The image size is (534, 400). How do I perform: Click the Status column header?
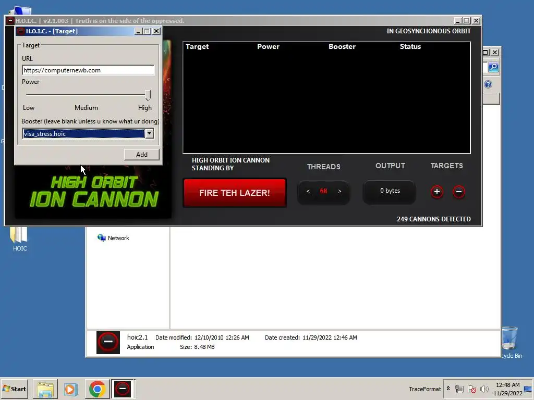[x=410, y=46]
